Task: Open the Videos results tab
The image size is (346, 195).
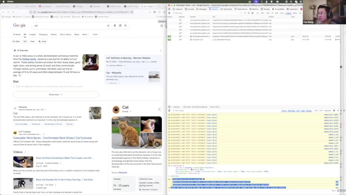Action: [x=54, y=35]
